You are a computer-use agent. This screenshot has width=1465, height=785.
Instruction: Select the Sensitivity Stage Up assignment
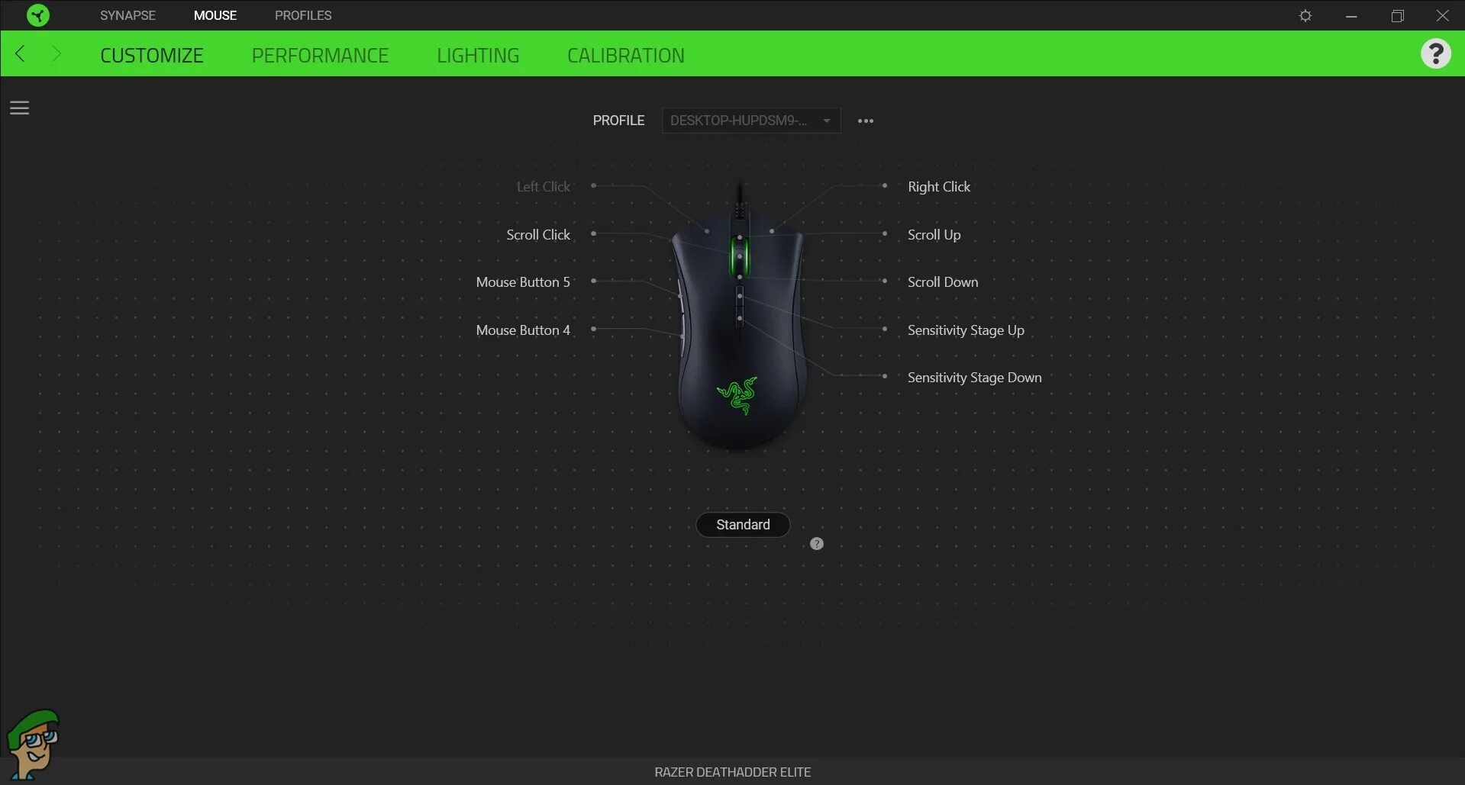(x=966, y=330)
